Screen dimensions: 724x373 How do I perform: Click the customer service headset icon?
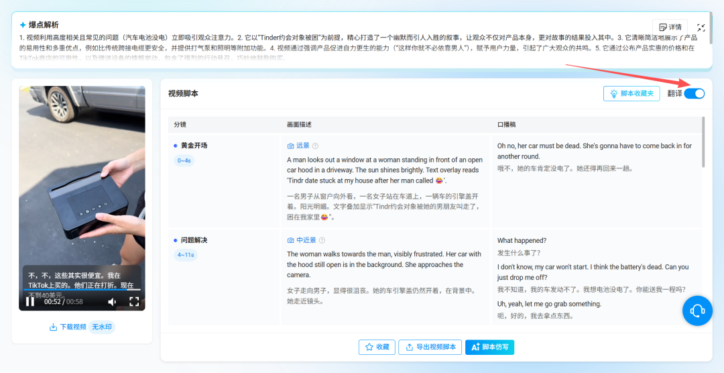click(x=698, y=311)
